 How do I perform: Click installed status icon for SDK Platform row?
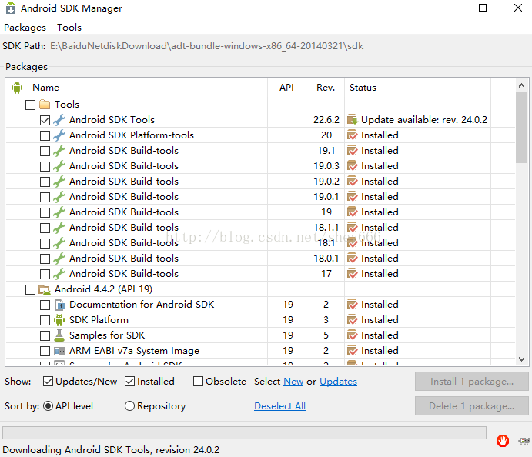353,320
